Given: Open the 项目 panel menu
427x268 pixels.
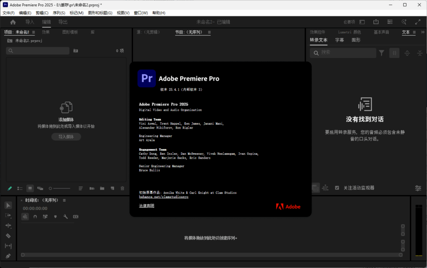Looking at the screenshot, I should [x=33, y=32].
